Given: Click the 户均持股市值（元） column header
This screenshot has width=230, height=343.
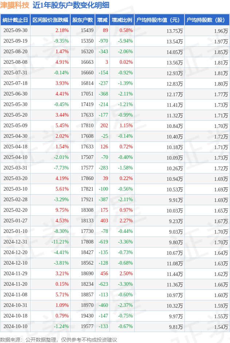Looking at the screenshot, I should [x=159, y=20].
